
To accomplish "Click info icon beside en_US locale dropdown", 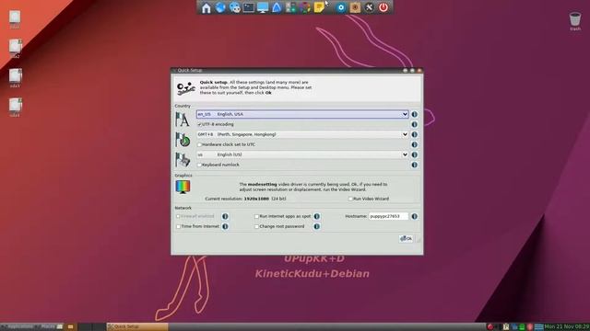I will 414,114.
